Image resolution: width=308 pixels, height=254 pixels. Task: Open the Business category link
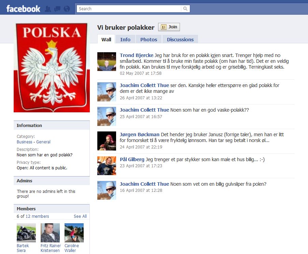point(24,142)
